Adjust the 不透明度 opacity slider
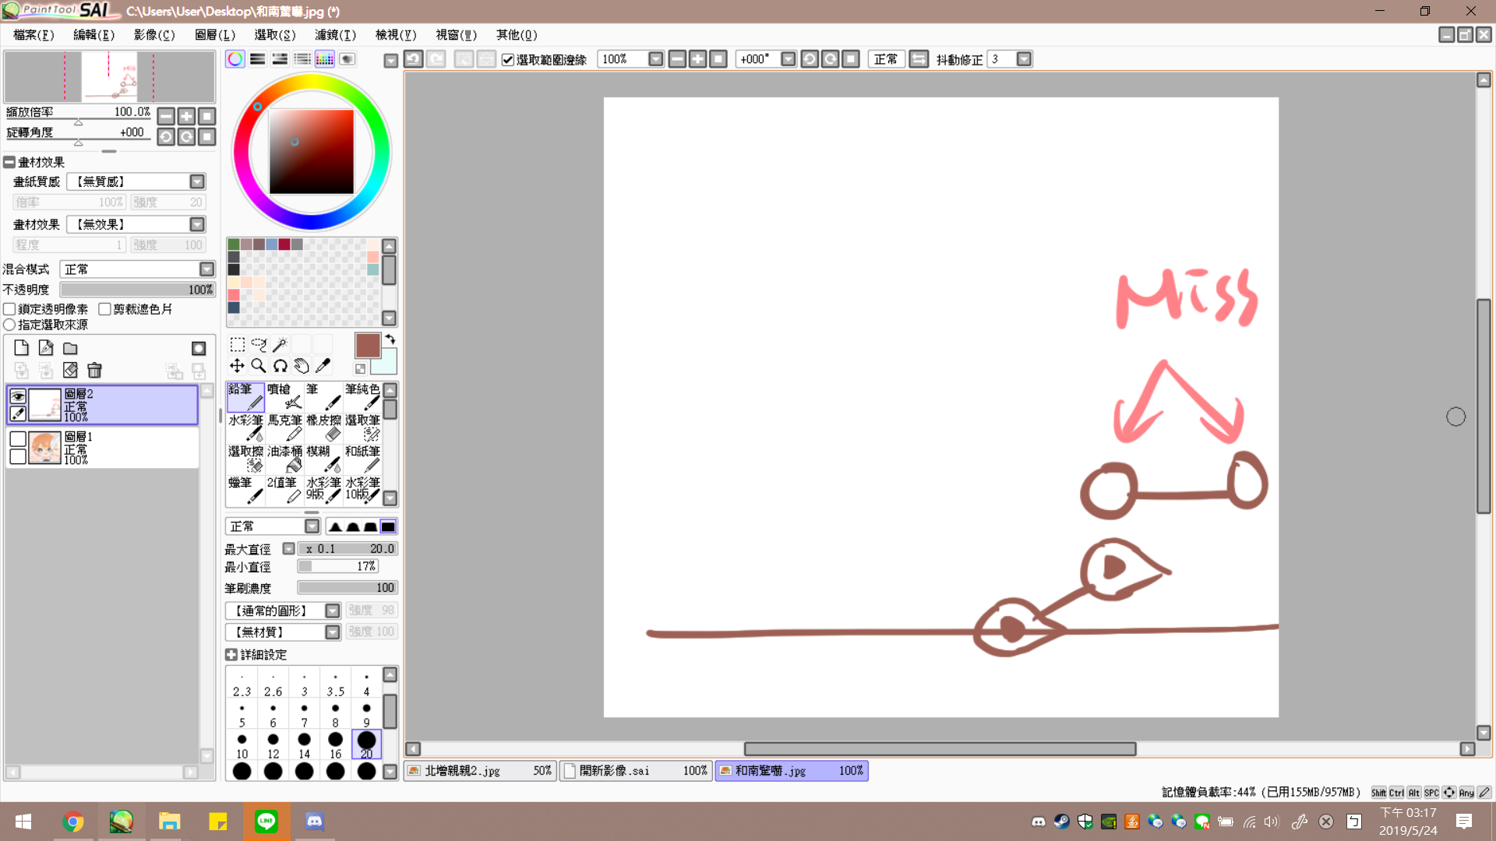Viewport: 1496px width, 841px height. (x=137, y=290)
